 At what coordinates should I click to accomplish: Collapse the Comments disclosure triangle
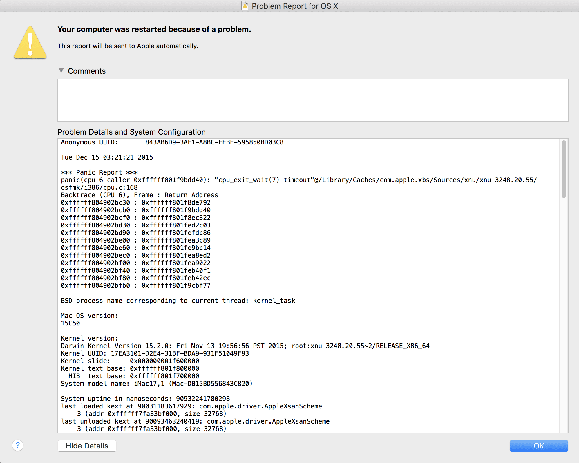click(61, 70)
